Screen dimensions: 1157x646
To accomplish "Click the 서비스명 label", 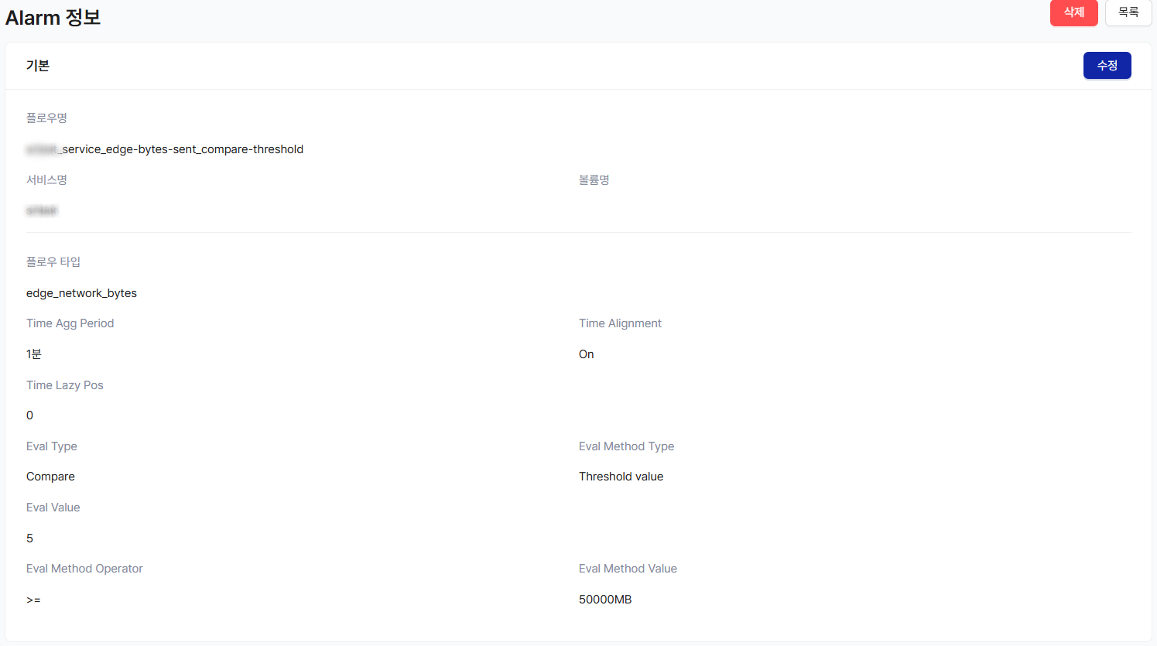I will [x=46, y=179].
